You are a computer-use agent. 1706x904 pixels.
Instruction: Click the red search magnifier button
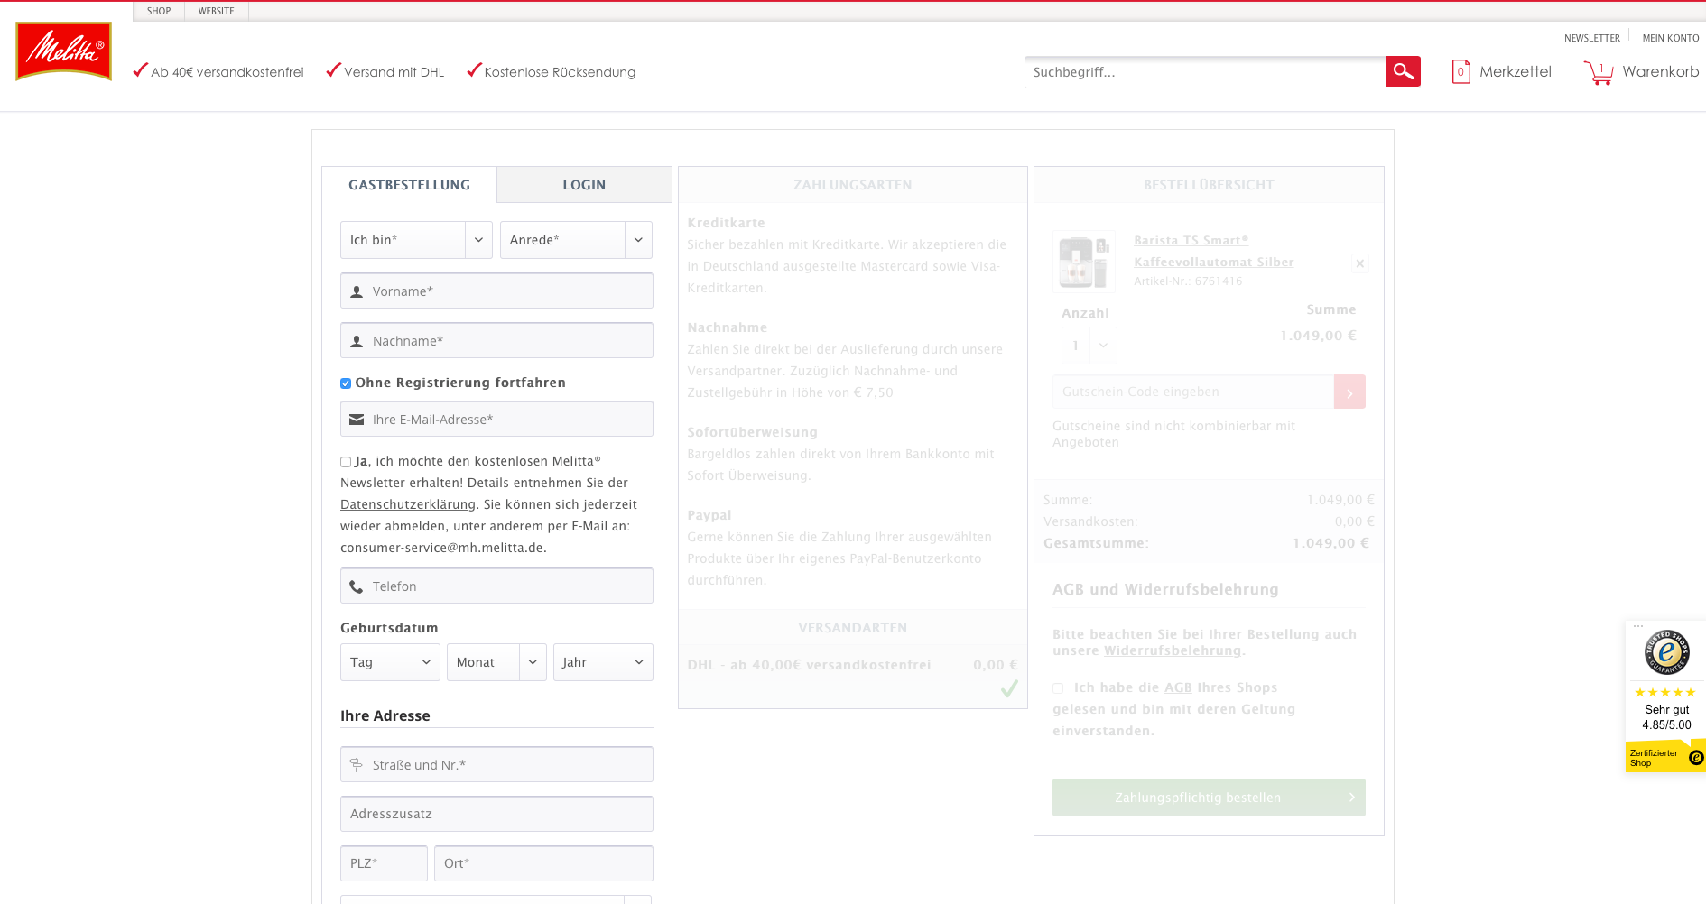click(1403, 71)
